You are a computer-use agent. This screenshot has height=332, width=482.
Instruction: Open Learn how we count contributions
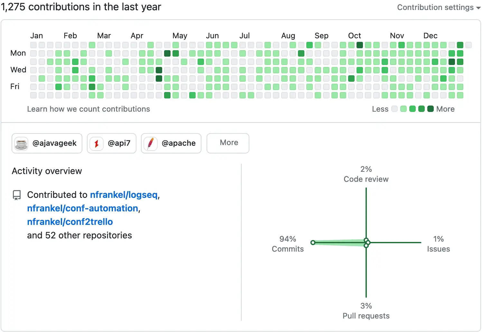[88, 109]
